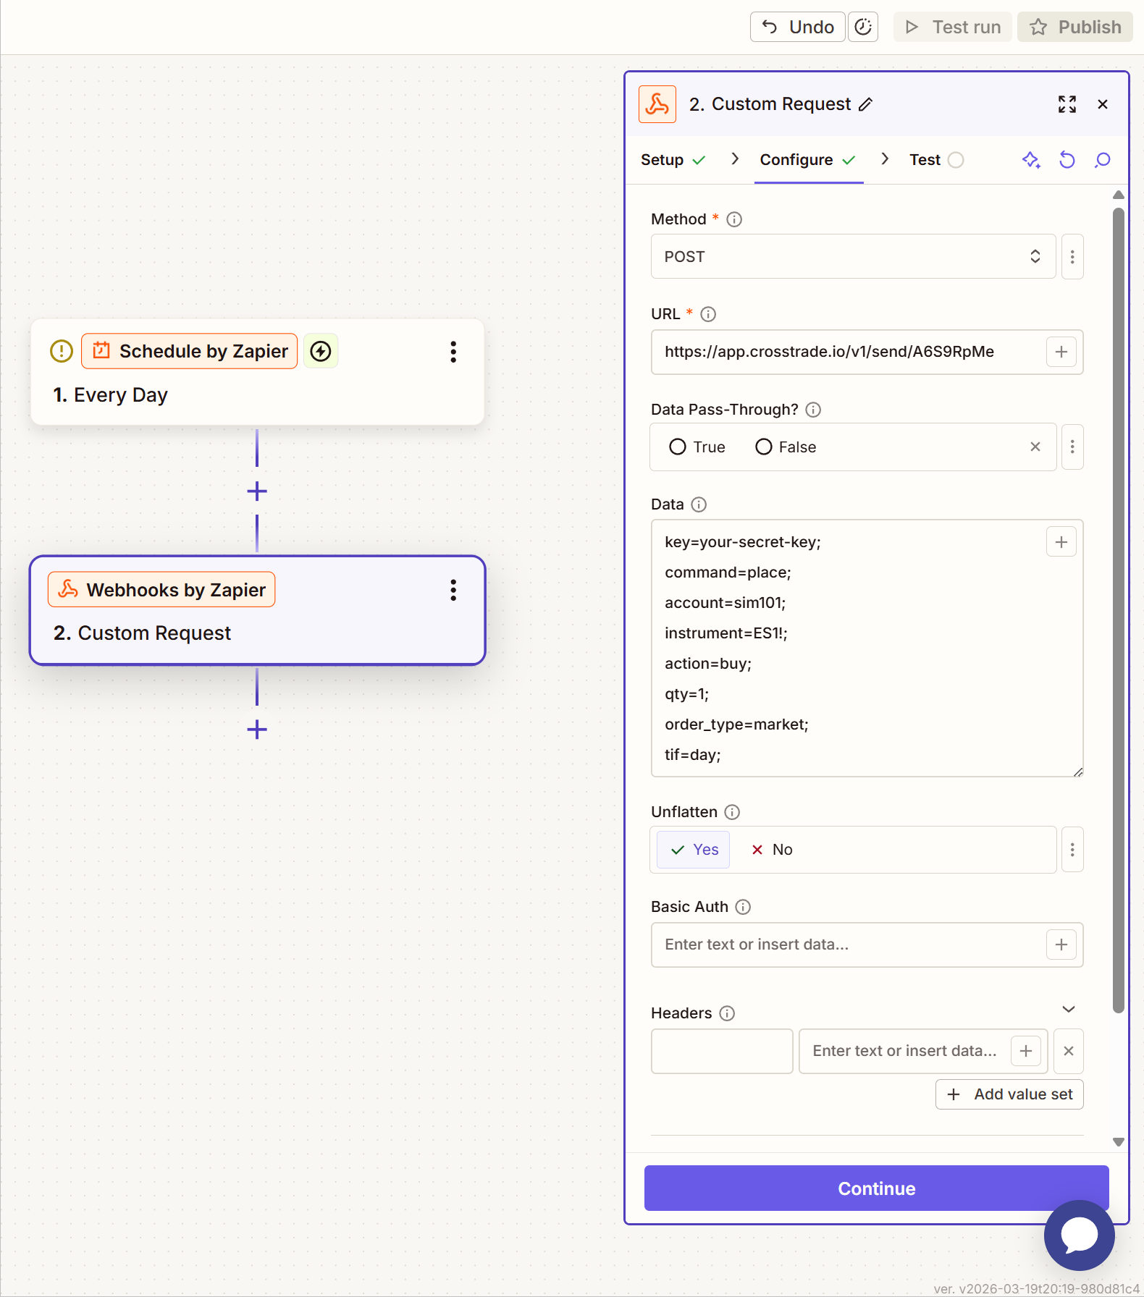Close the Custom Request panel
The image size is (1144, 1297).
coord(1103,104)
